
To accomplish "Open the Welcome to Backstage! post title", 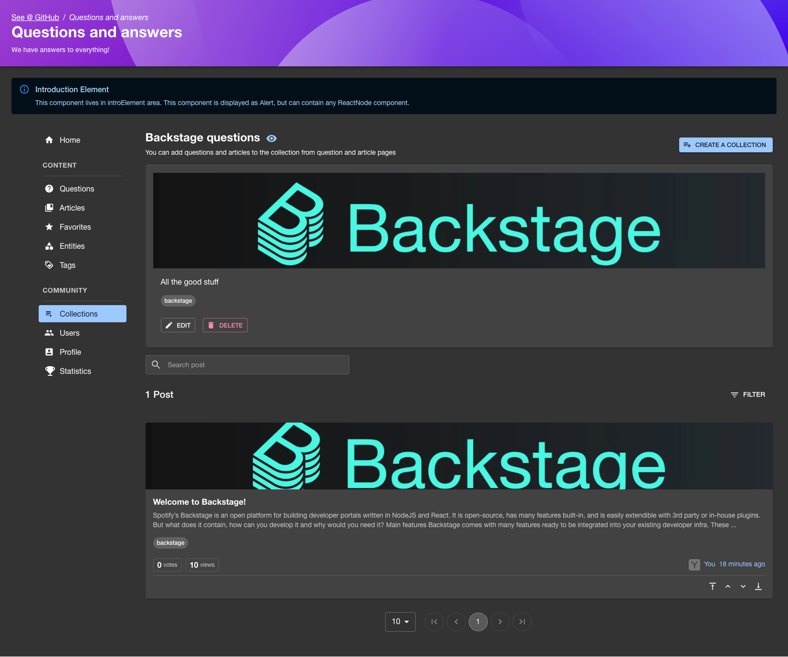I will pyautogui.click(x=200, y=502).
